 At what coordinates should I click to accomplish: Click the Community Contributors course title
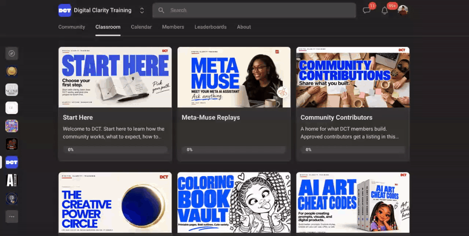pyautogui.click(x=337, y=118)
